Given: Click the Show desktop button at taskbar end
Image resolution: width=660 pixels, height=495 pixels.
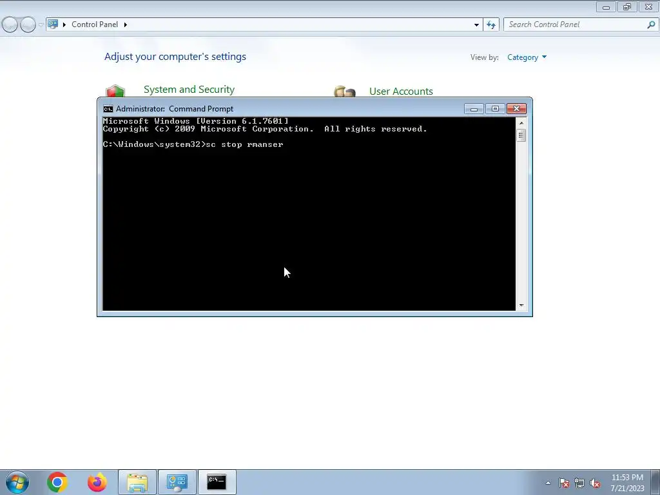Looking at the screenshot, I should (655, 482).
